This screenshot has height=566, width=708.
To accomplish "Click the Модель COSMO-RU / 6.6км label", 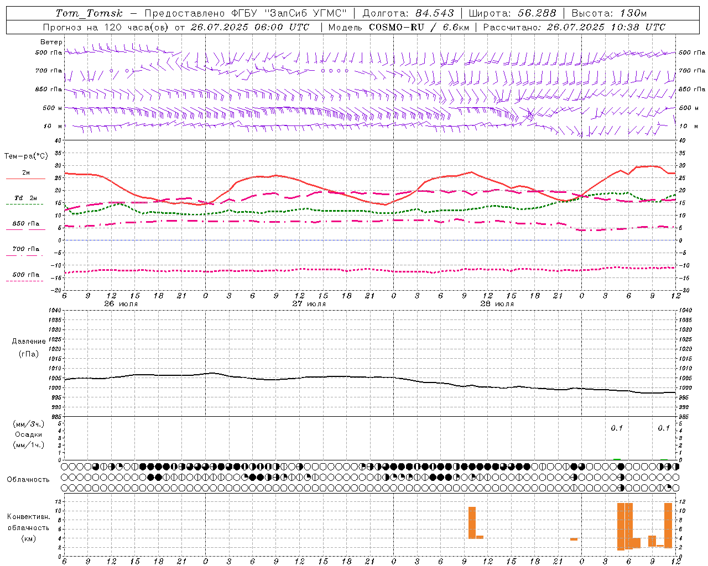I will point(398,27).
